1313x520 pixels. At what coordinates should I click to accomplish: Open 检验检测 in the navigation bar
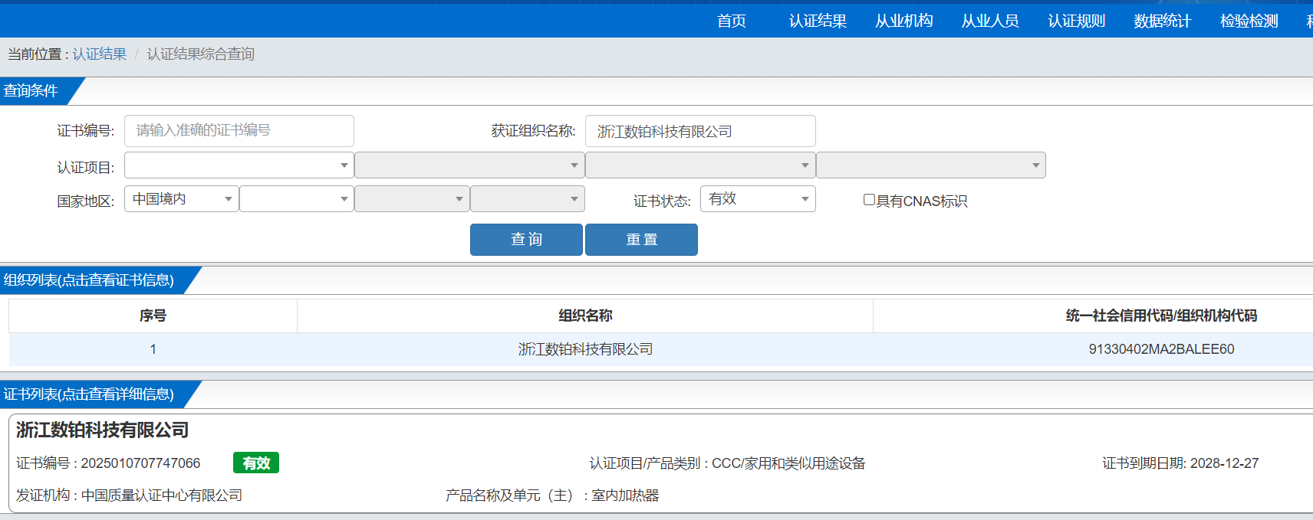(x=1249, y=21)
